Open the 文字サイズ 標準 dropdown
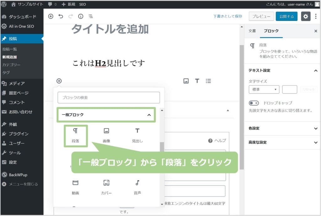Screen dimensions: 321x216 point(264,89)
